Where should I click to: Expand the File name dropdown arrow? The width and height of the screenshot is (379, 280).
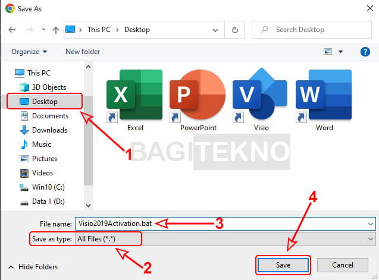pyautogui.click(x=370, y=224)
